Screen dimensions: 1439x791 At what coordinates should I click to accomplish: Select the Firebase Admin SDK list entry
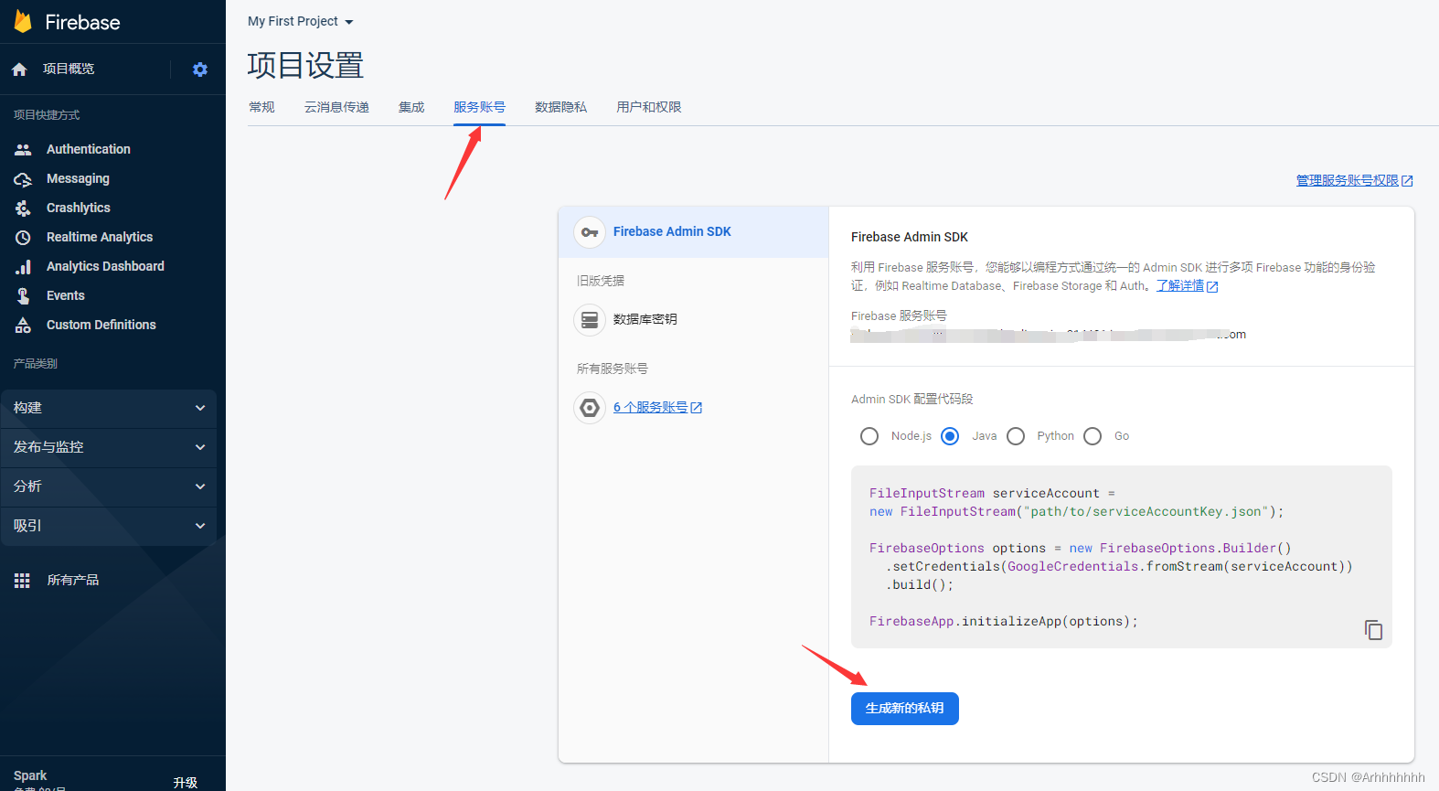693,232
